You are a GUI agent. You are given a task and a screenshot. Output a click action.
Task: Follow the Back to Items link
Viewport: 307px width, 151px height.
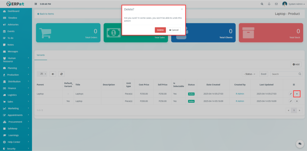coord(46,14)
